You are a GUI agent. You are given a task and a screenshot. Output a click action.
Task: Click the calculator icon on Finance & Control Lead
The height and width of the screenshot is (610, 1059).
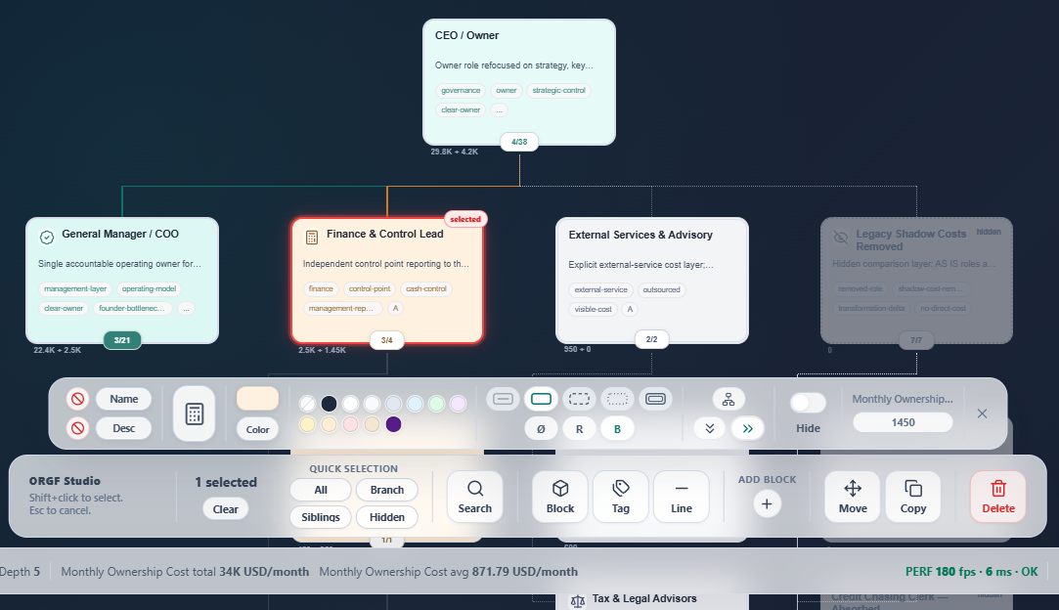[311, 238]
